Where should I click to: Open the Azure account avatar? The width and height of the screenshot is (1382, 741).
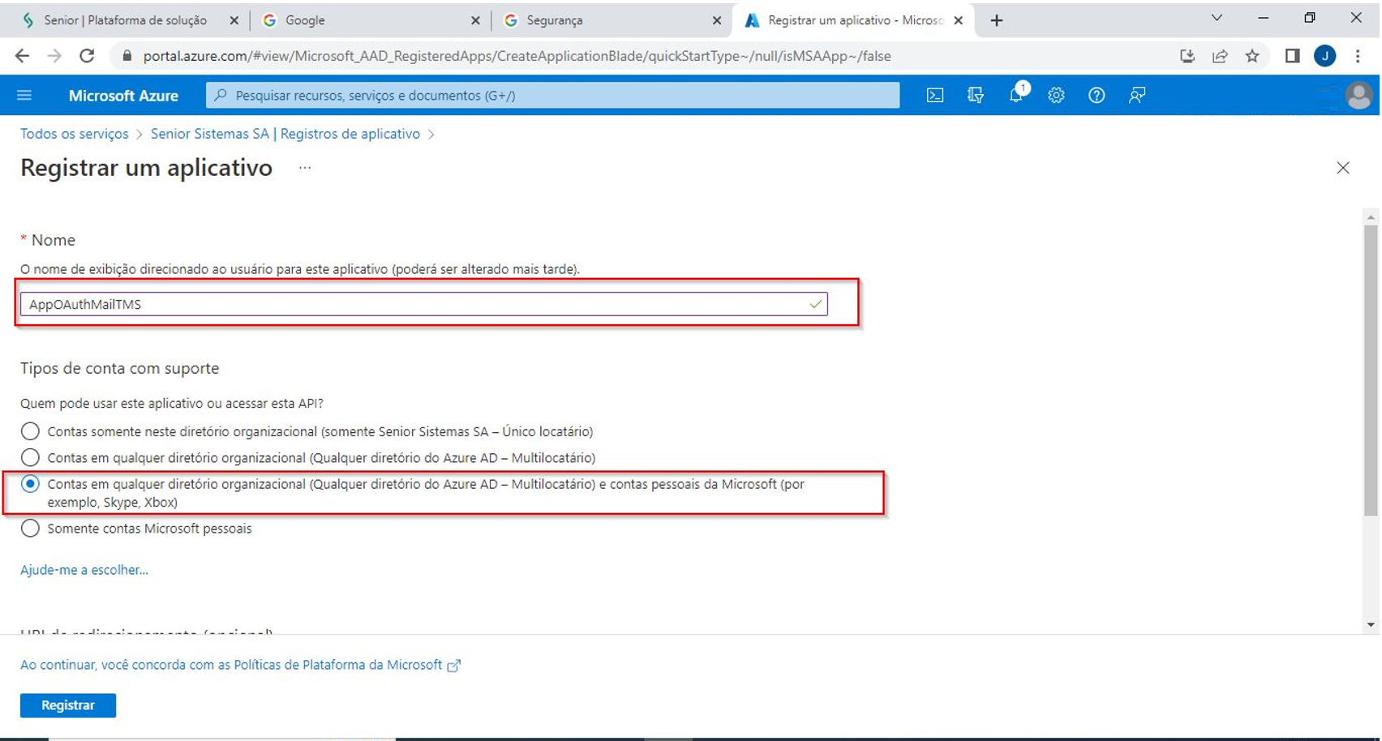(1358, 96)
